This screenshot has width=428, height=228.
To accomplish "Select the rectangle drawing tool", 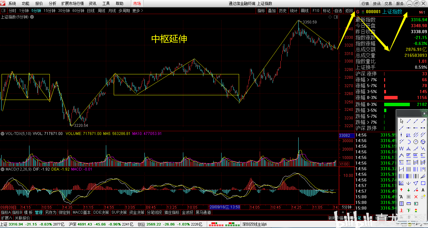I will click(423, 183).
